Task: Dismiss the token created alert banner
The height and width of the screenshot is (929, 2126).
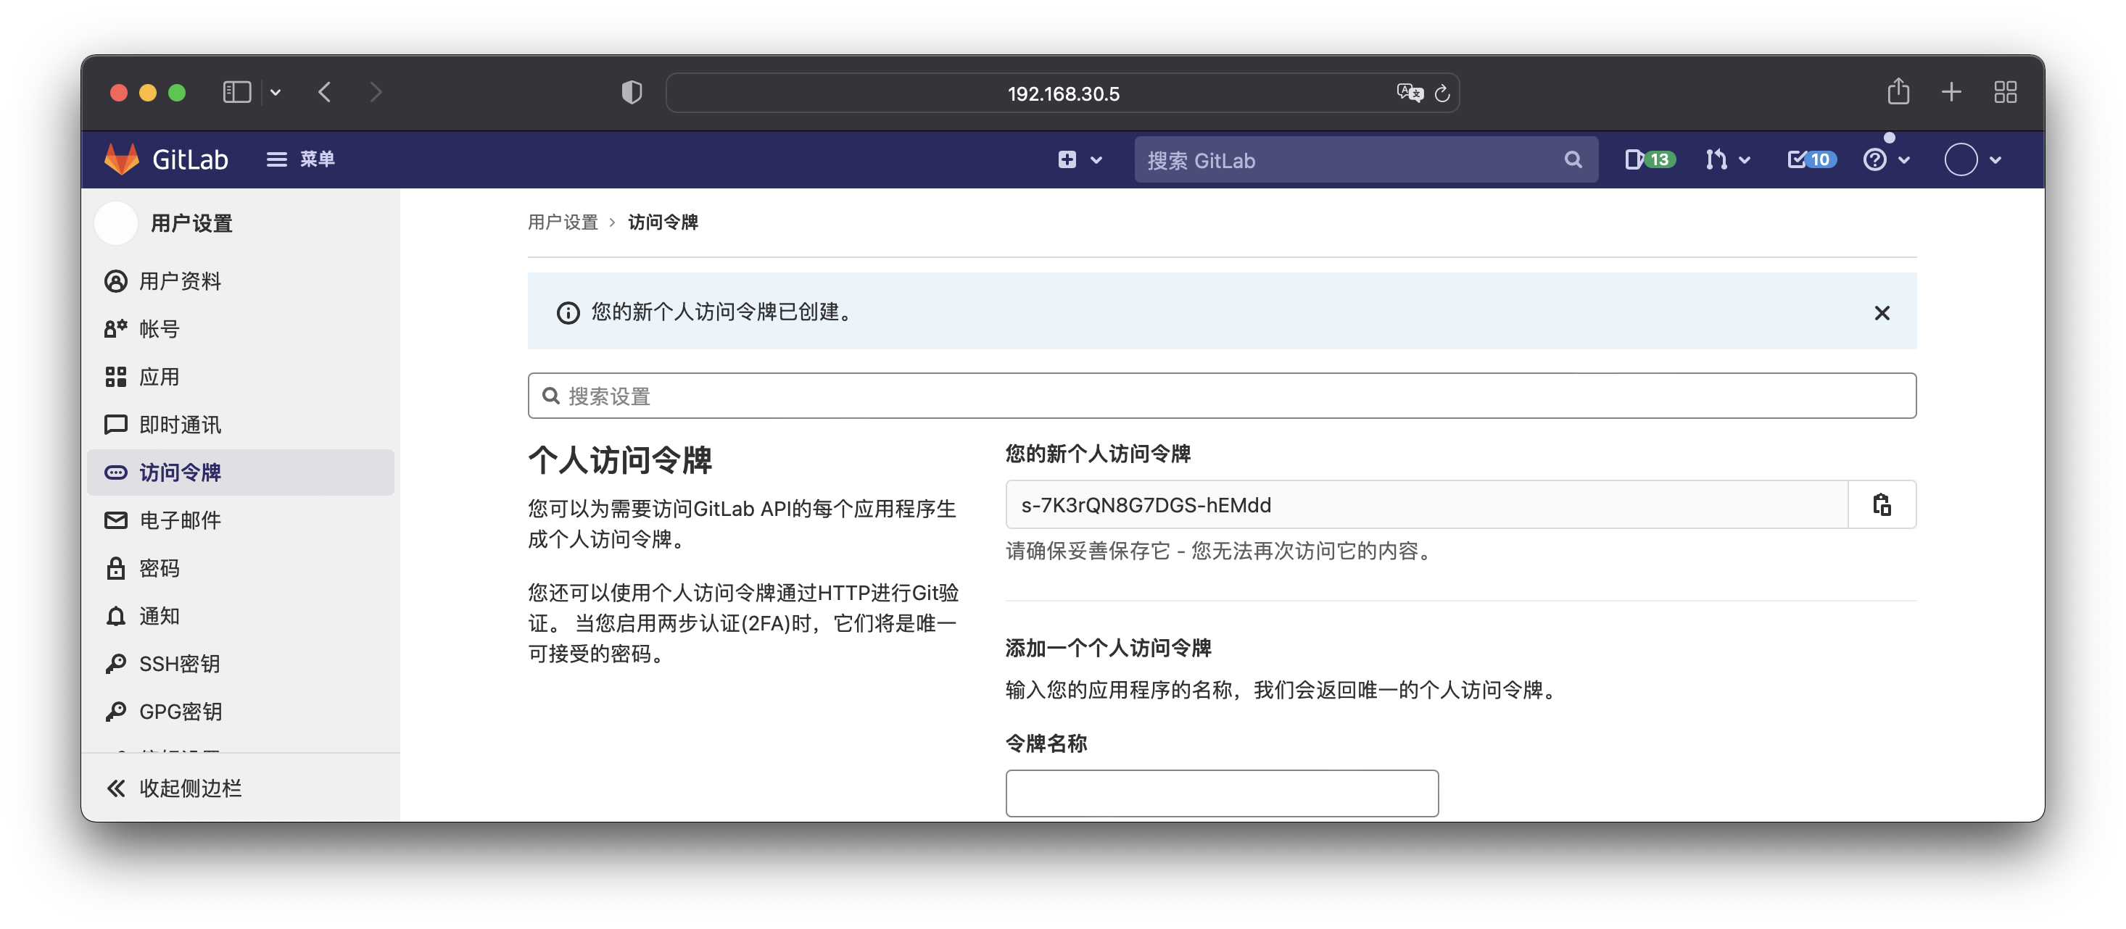Action: (1881, 313)
